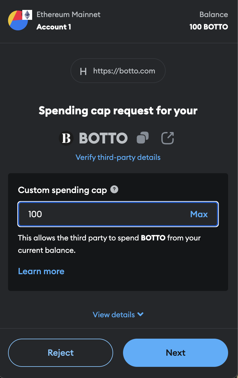Click the Ethereum network badge icon
Viewport: 238px width, 378px height.
(x=28, y=15)
